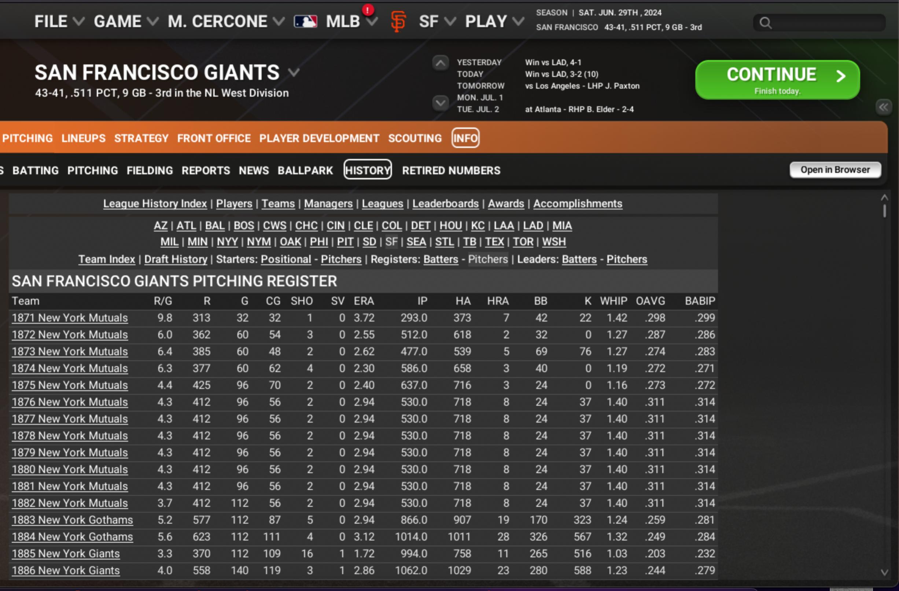Click the red notification alert badge
Image resolution: width=899 pixels, height=591 pixels.
tap(368, 10)
